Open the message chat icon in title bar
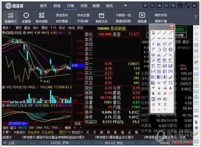The height and width of the screenshot is (147, 201). tap(145, 5)
